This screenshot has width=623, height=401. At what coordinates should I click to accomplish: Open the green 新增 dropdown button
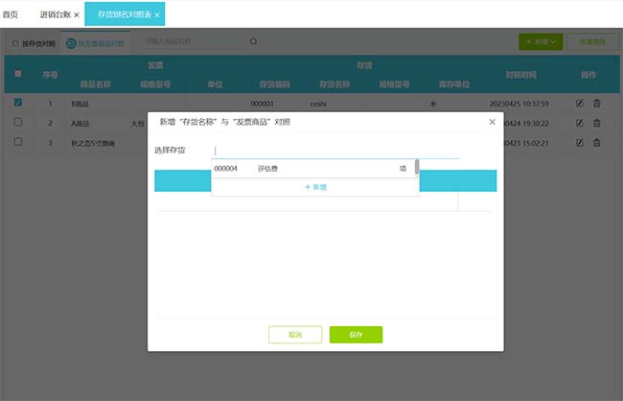540,42
